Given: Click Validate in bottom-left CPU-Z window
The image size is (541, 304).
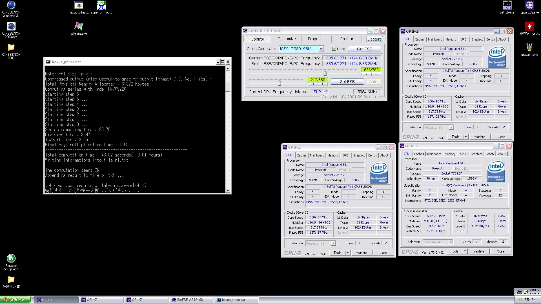Looking at the screenshot, I should coord(361,253).
